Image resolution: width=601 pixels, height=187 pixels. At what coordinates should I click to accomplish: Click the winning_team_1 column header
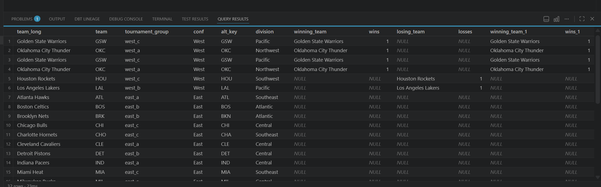click(509, 32)
